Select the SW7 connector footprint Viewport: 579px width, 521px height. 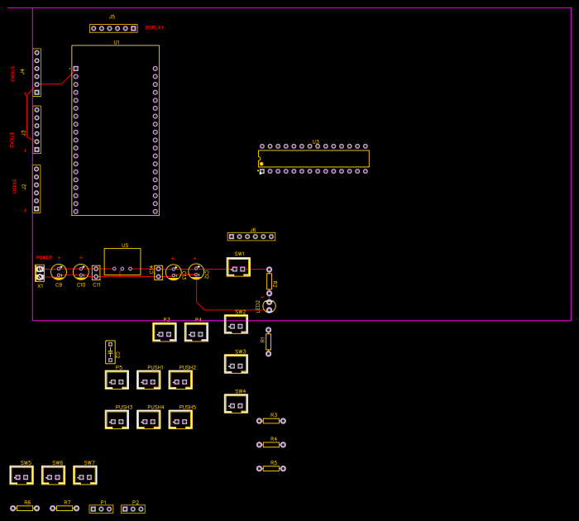85,476
